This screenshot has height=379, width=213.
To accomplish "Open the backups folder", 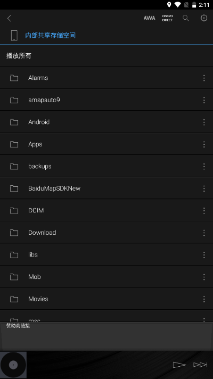I will click(106, 166).
